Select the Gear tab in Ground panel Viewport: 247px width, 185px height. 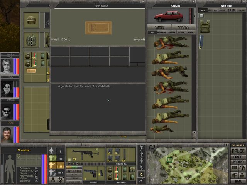pyautogui.click(x=181, y=32)
